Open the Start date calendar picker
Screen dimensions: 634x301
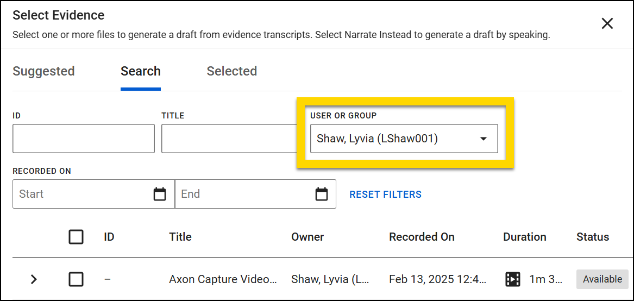click(x=160, y=194)
